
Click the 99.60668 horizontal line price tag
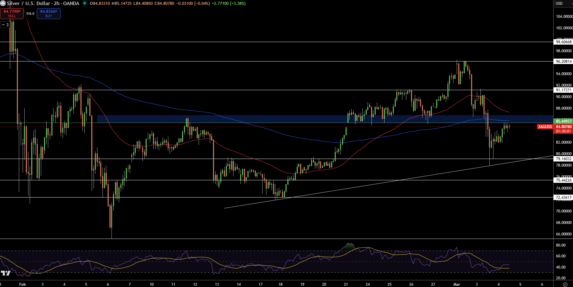tap(563, 42)
